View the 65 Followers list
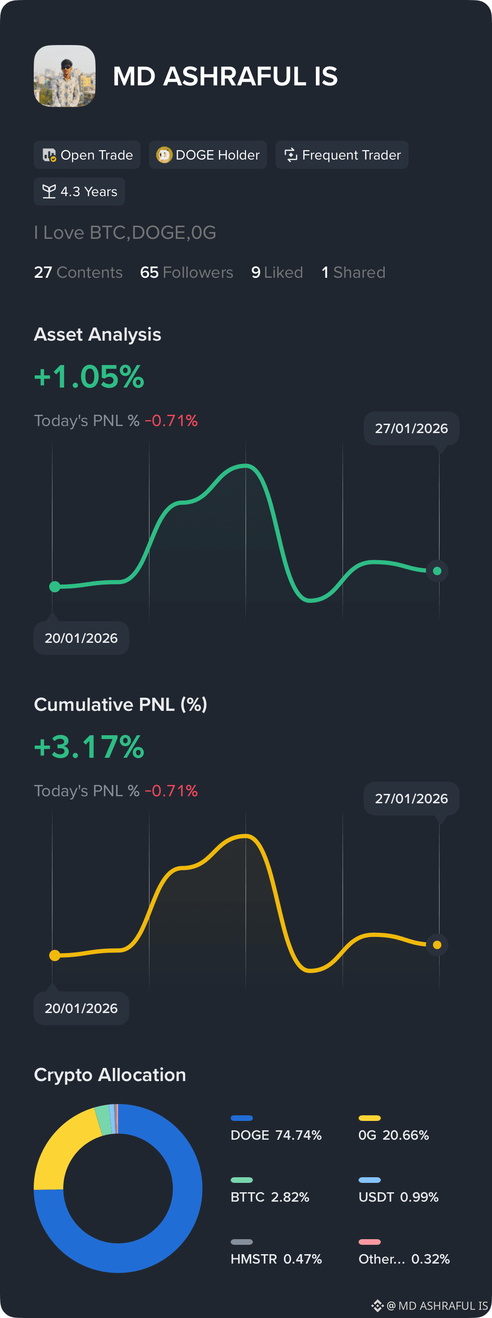This screenshot has height=1318, width=492. click(x=186, y=272)
